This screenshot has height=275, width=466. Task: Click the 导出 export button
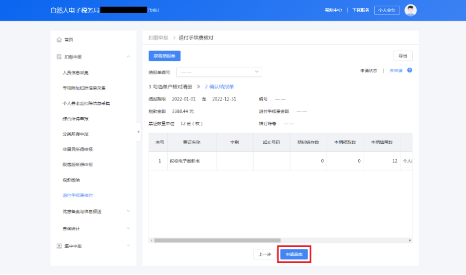[x=403, y=56]
